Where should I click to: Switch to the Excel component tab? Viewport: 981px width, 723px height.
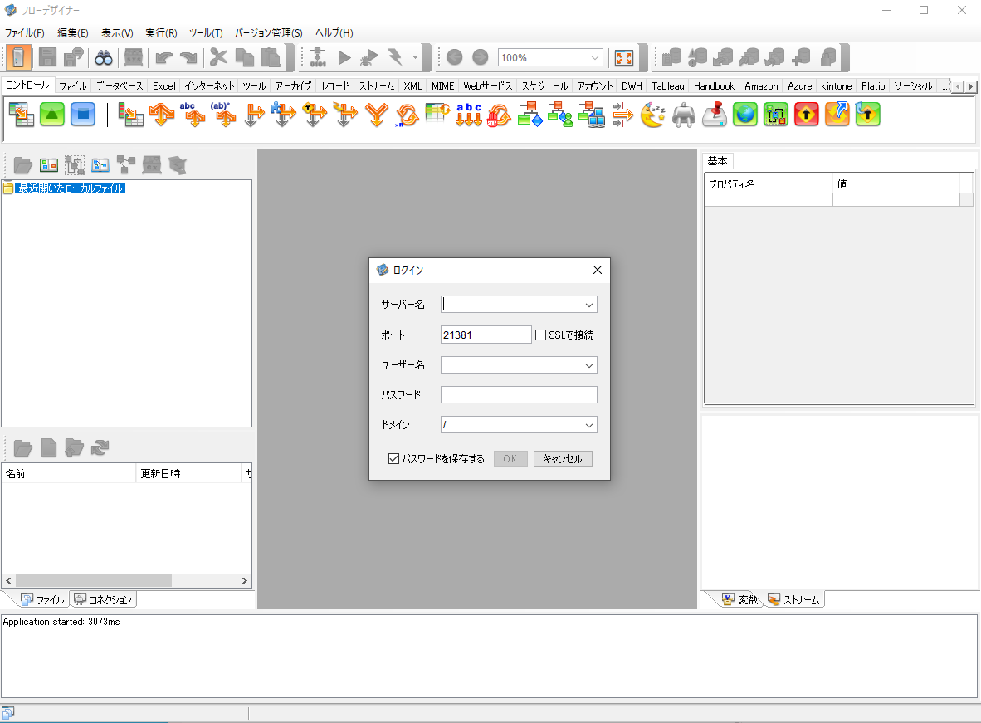click(x=164, y=85)
